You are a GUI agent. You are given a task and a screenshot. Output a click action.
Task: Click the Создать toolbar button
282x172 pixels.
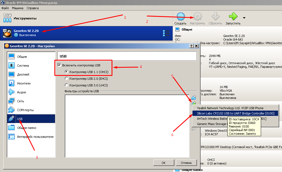(180, 18)
